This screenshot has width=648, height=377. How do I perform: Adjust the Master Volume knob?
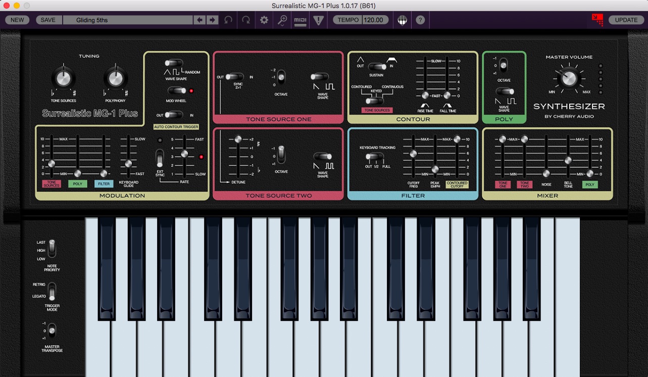[x=569, y=78]
